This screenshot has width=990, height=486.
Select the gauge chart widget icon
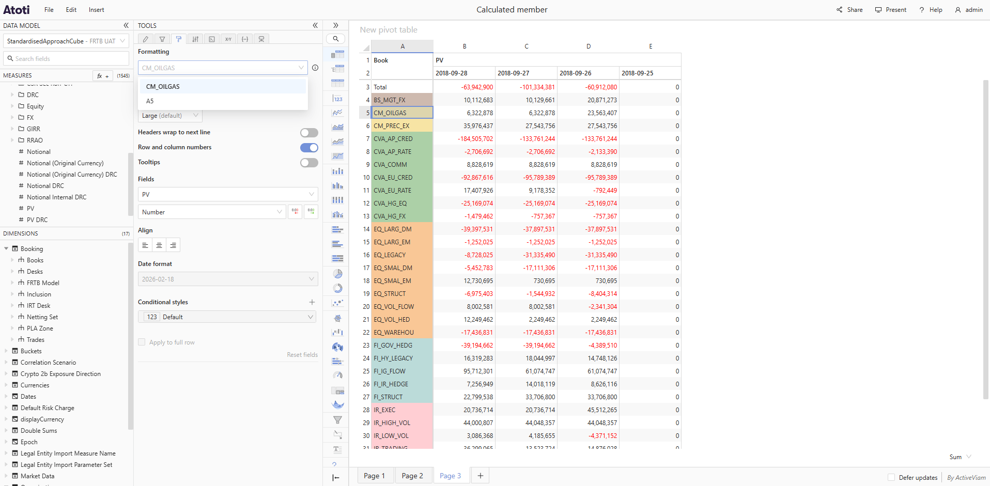[337, 375]
